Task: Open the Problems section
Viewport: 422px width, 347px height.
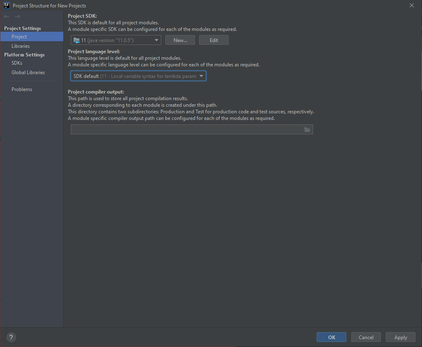Action: [x=22, y=89]
